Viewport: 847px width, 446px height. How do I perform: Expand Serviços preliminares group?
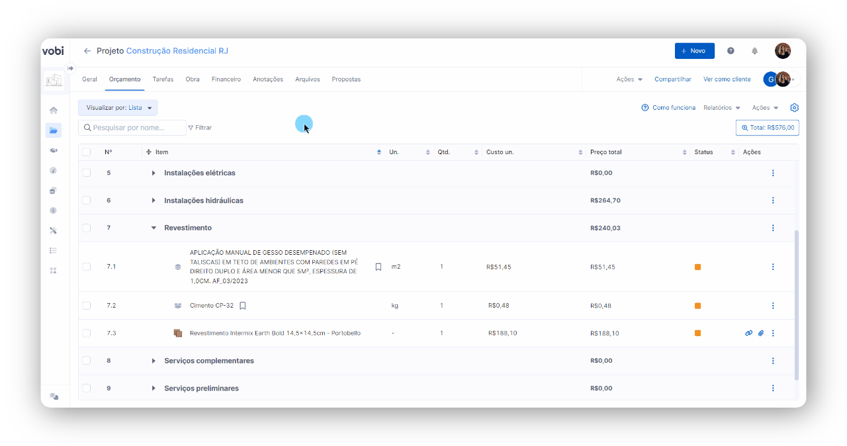pyautogui.click(x=154, y=388)
